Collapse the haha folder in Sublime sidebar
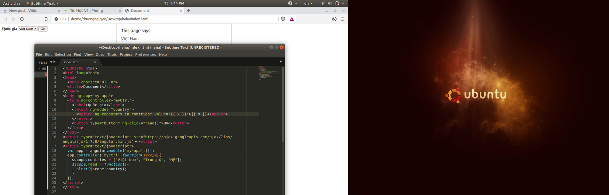The image size is (609, 195). coord(39,68)
